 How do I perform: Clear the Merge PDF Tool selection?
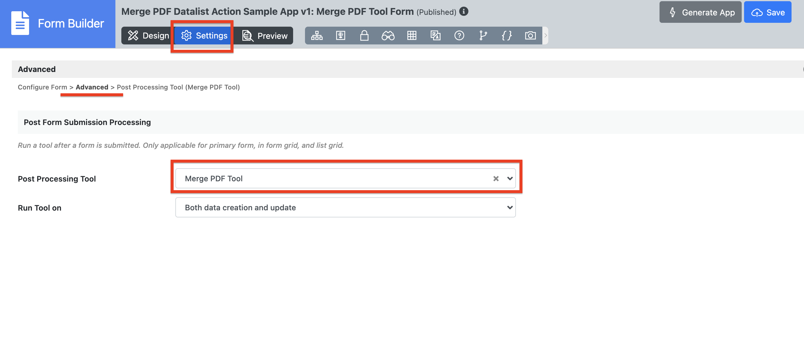(496, 179)
